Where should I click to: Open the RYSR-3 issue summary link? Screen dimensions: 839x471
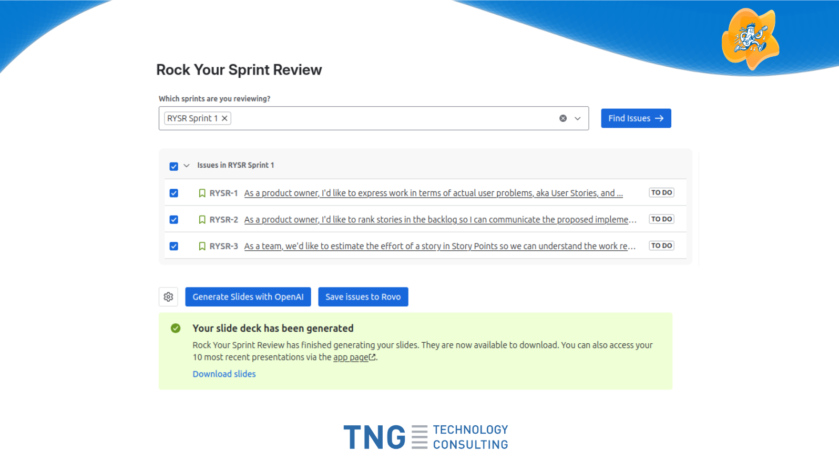click(x=440, y=246)
